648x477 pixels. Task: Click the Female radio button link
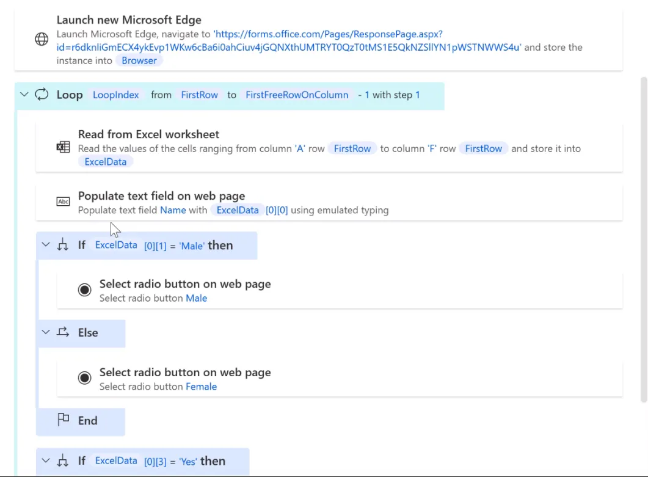tap(202, 387)
